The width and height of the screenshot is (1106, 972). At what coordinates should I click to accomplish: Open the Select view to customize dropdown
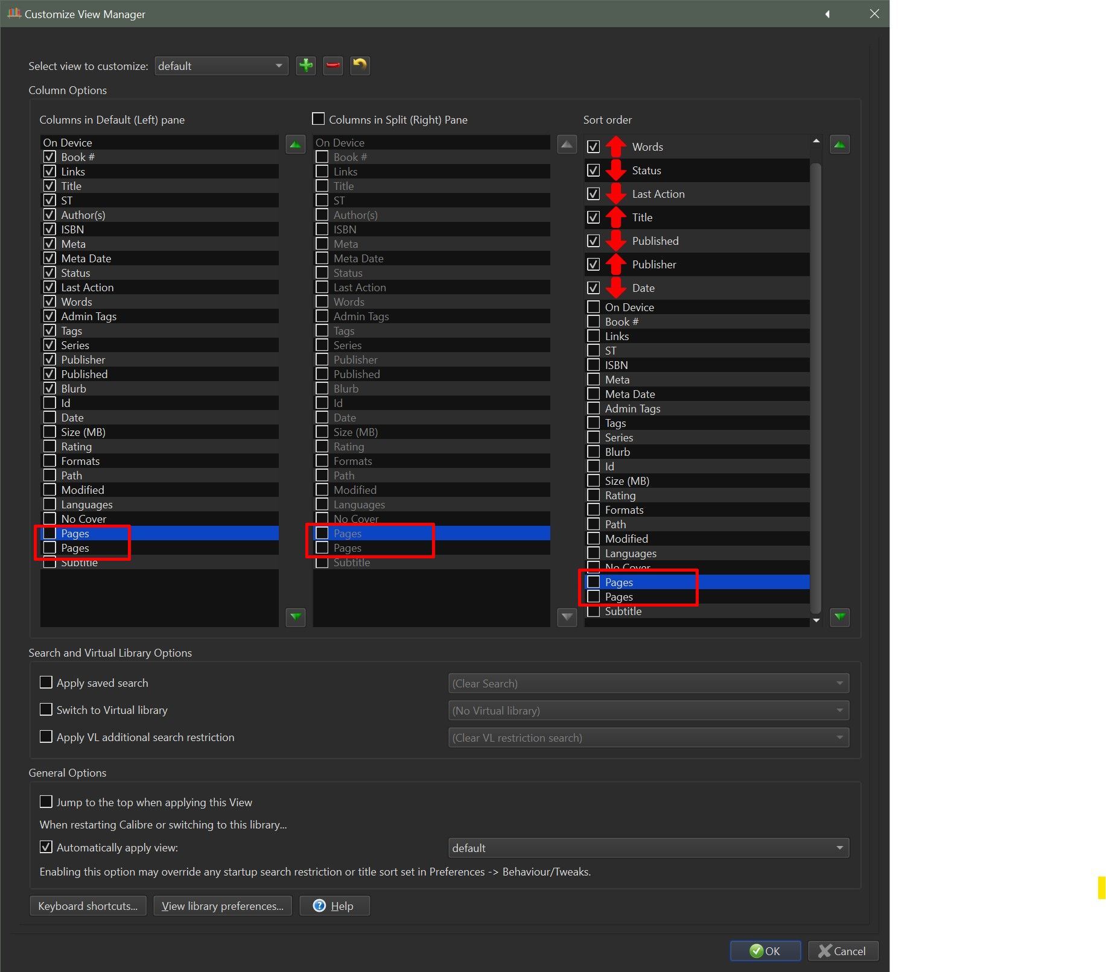pyautogui.click(x=221, y=66)
